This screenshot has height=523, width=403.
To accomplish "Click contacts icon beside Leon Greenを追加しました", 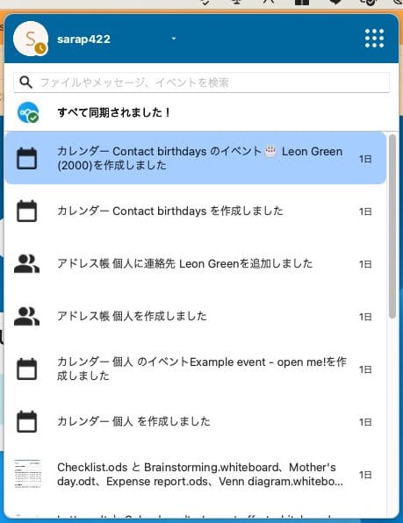I will [x=26, y=263].
